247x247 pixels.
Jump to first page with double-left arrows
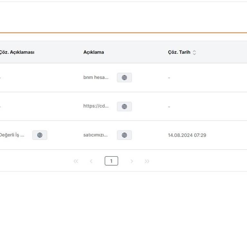[76, 161]
